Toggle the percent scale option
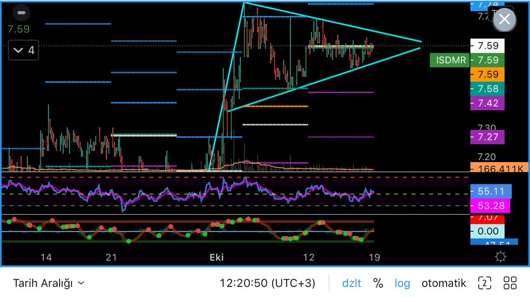 [378, 283]
